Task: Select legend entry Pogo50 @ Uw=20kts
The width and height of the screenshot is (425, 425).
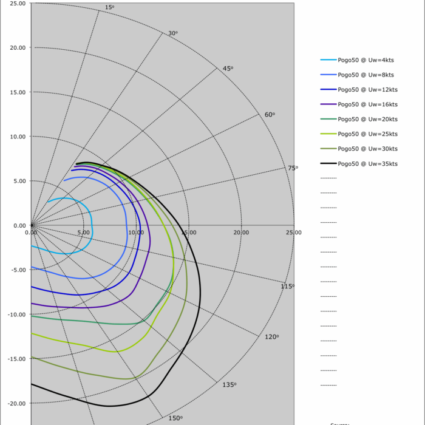Action: coord(359,119)
